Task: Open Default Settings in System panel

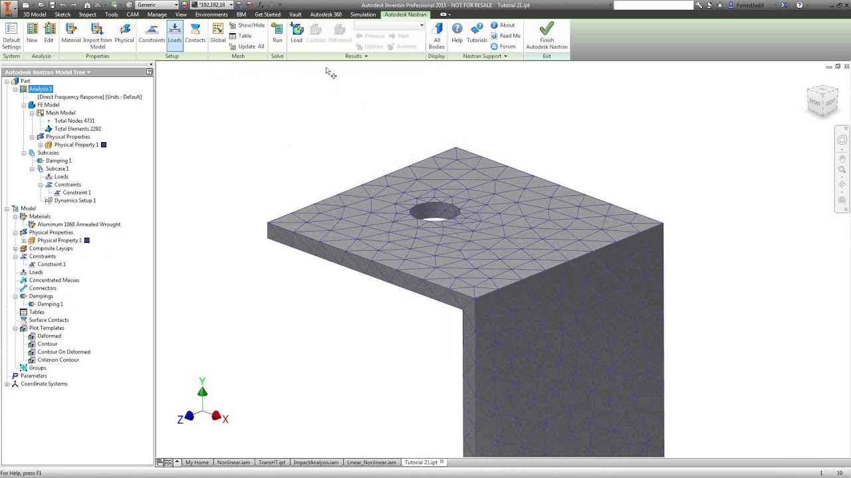Action: point(11,36)
